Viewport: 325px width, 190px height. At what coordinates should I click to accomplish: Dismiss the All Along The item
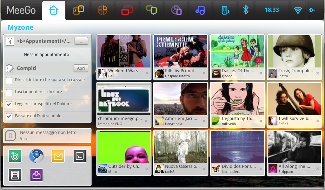coord(317,169)
